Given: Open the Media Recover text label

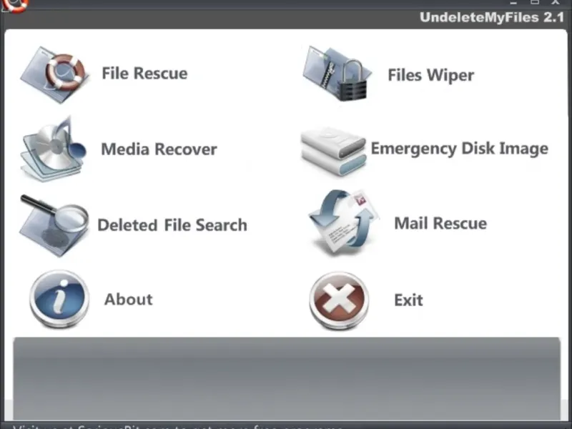Looking at the screenshot, I should [159, 149].
